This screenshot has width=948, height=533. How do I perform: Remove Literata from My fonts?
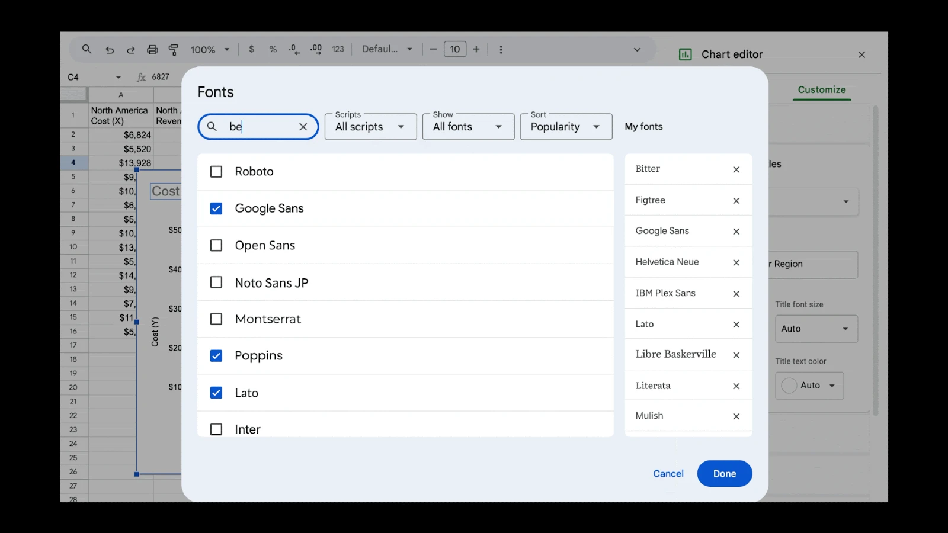click(736, 386)
